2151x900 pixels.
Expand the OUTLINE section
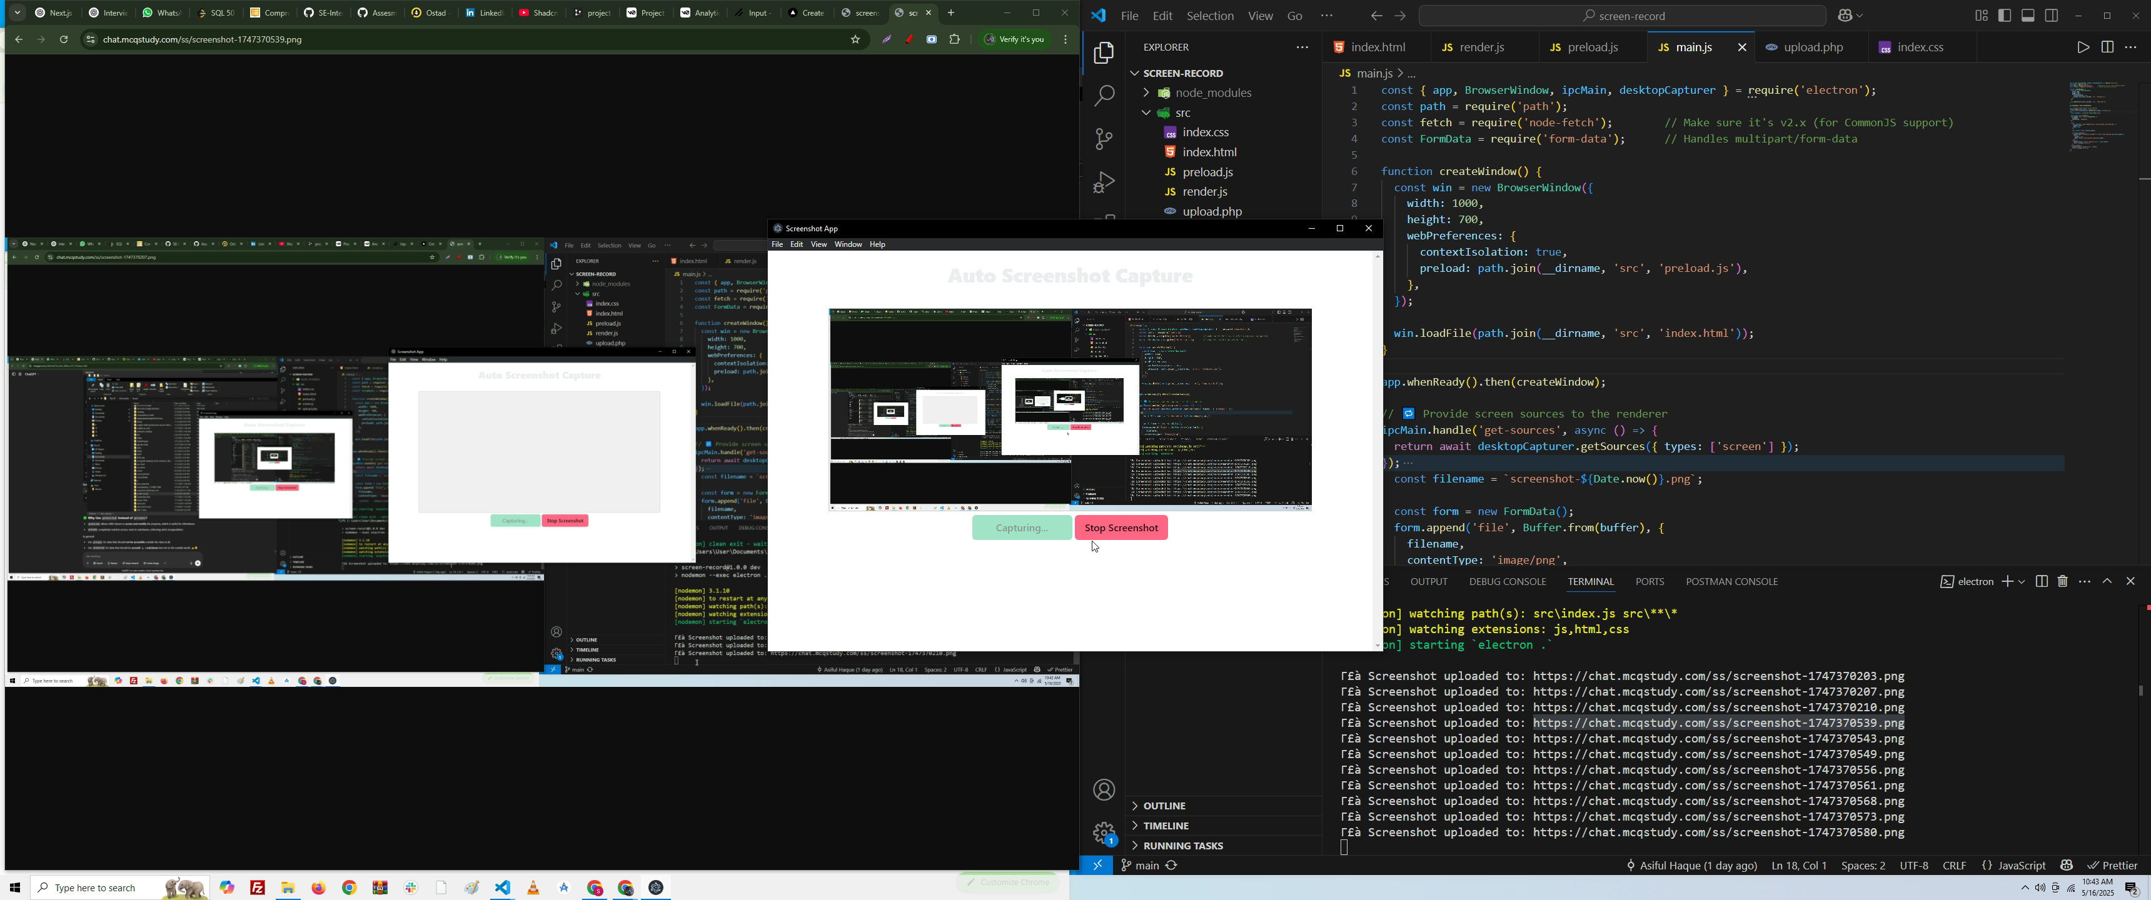pos(1164,806)
